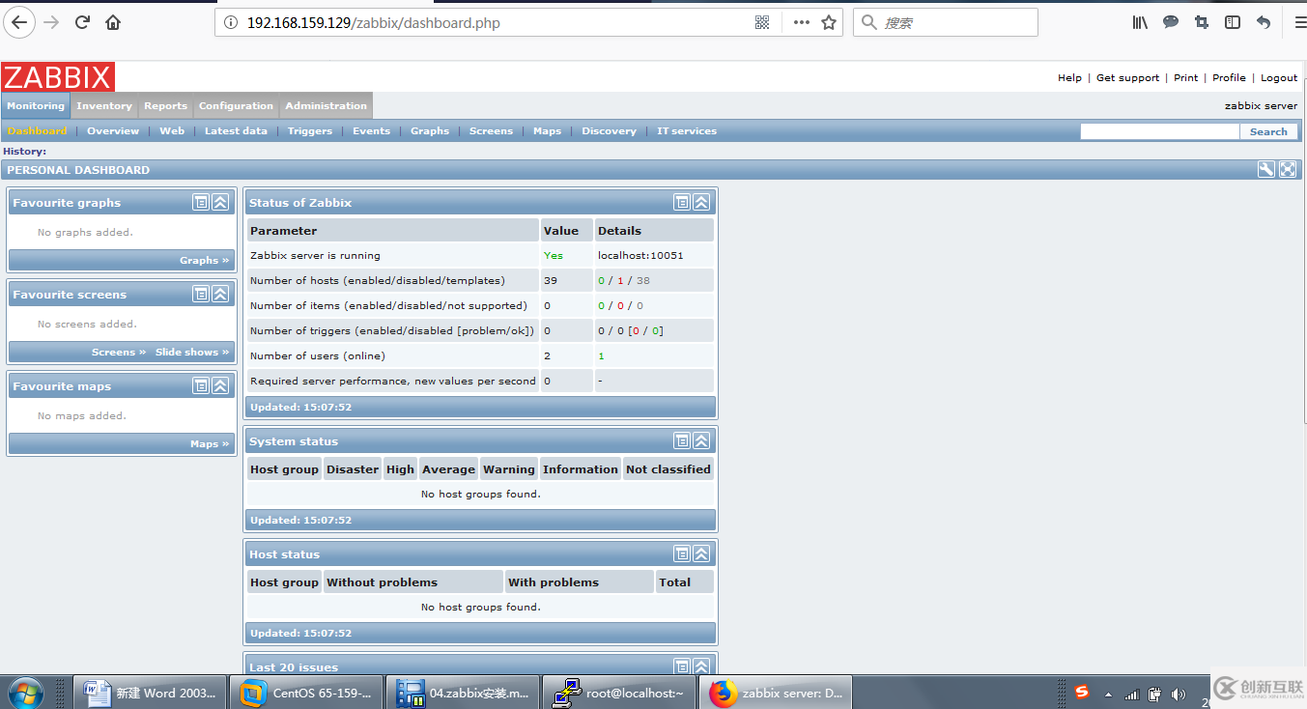1307x709 pixels.
Task: Select the Triggers submenu item
Action: [x=309, y=131]
